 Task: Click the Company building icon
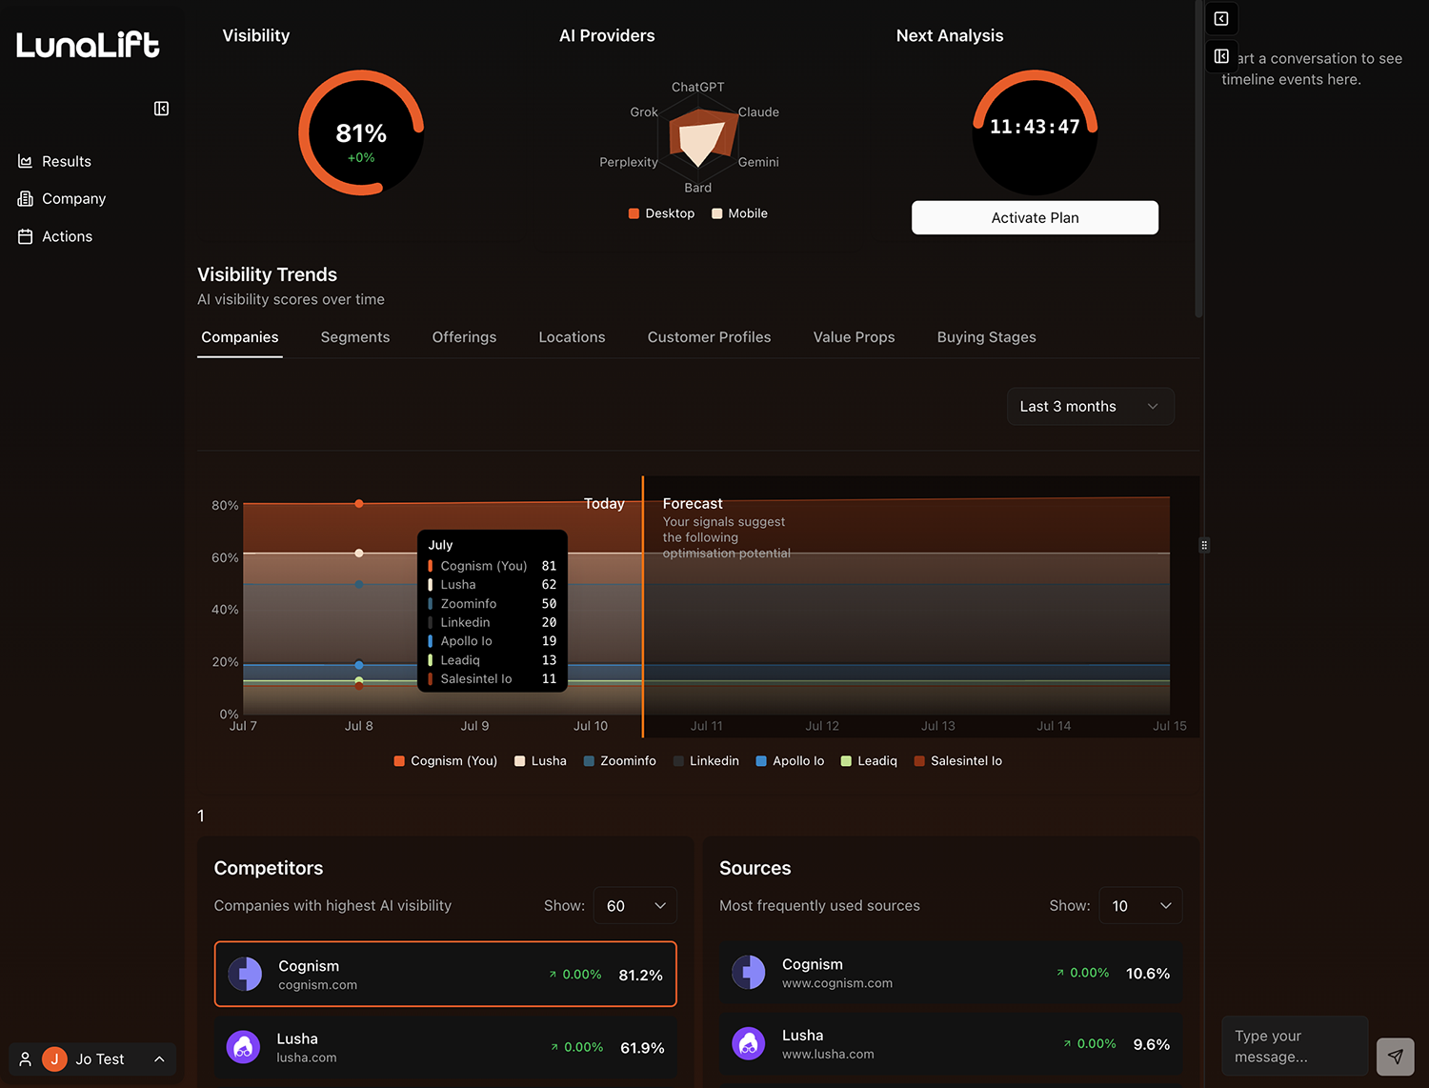(26, 198)
